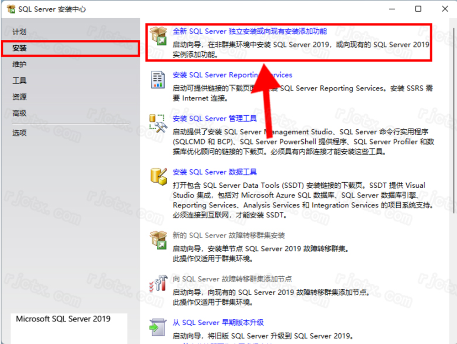Open the 计划 section in sidebar
457x344 pixels.
pos(19,32)
